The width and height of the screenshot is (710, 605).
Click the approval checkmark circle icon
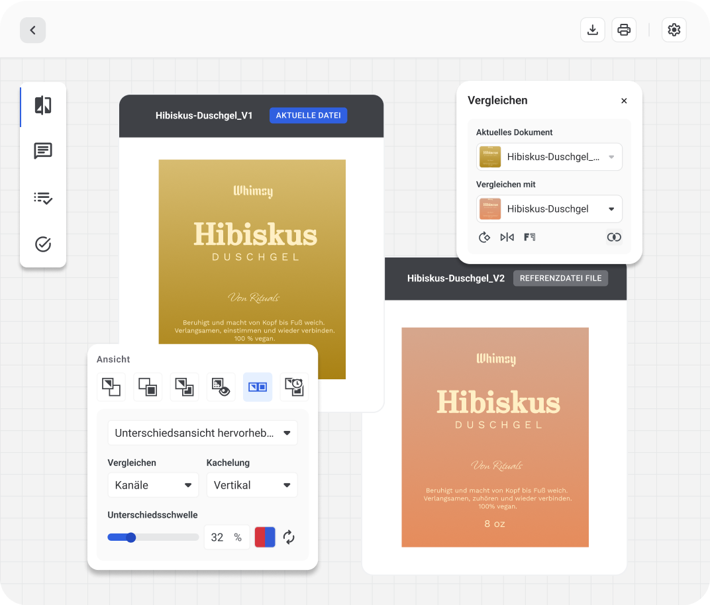(43, 244)
